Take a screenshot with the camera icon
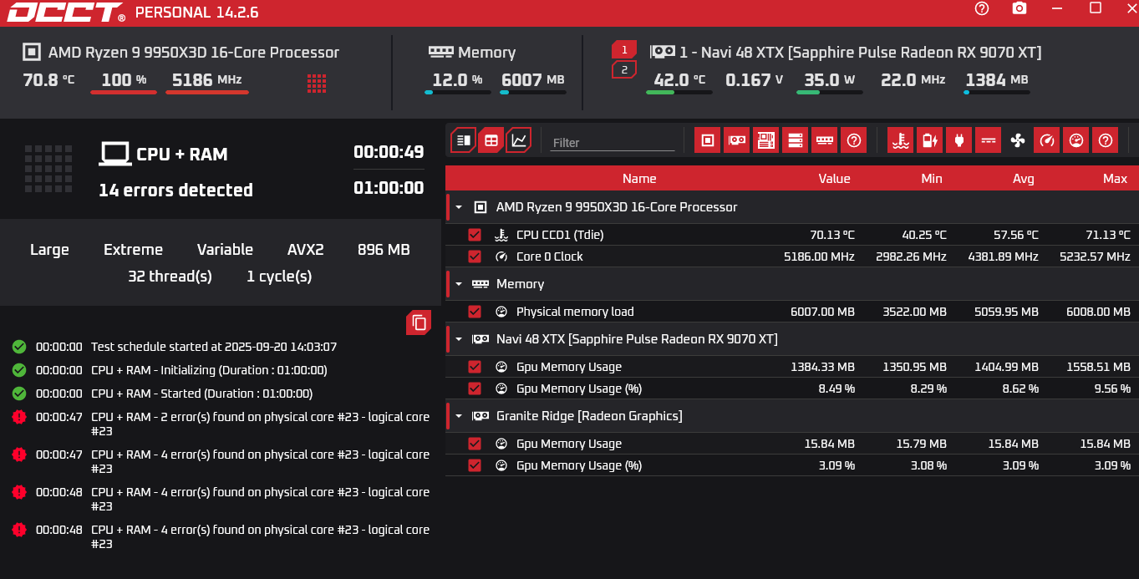1139x579 pixels. tap(1020, 8)
